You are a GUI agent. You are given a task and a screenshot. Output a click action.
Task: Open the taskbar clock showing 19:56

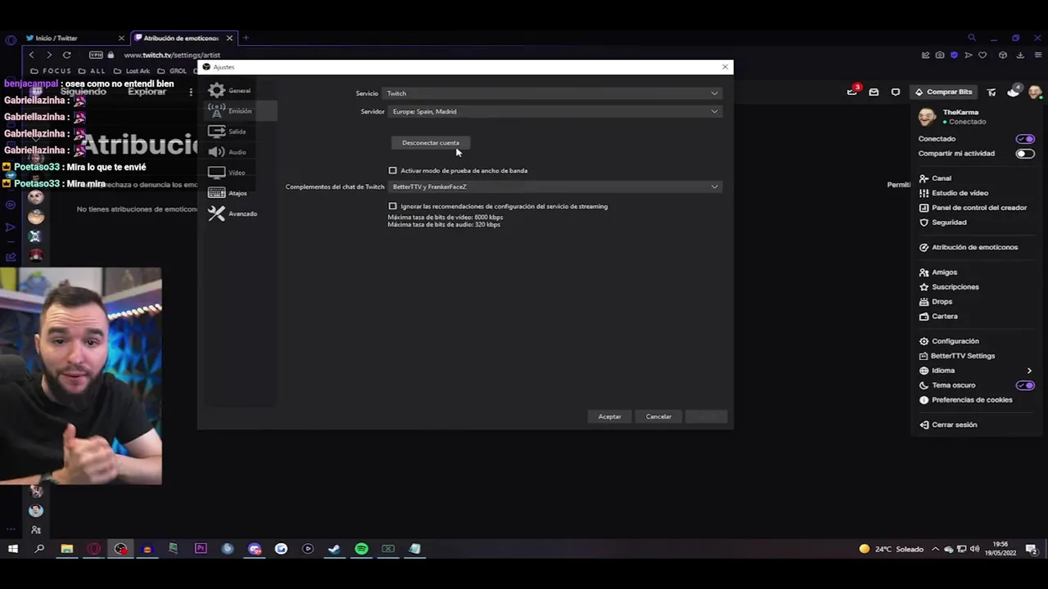pos(1000,549)
